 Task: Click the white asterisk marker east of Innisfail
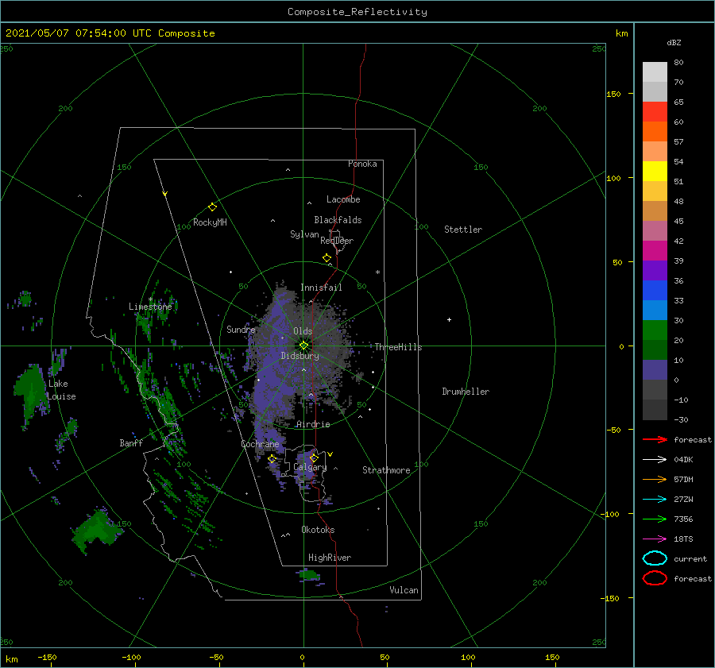click(377, 272)
